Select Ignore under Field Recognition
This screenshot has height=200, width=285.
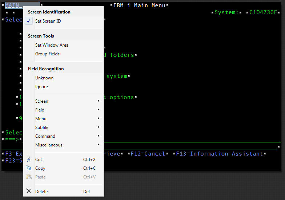(41, 87)
